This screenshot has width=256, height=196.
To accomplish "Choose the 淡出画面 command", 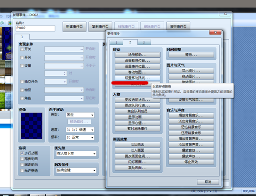I will coord(137,145).
